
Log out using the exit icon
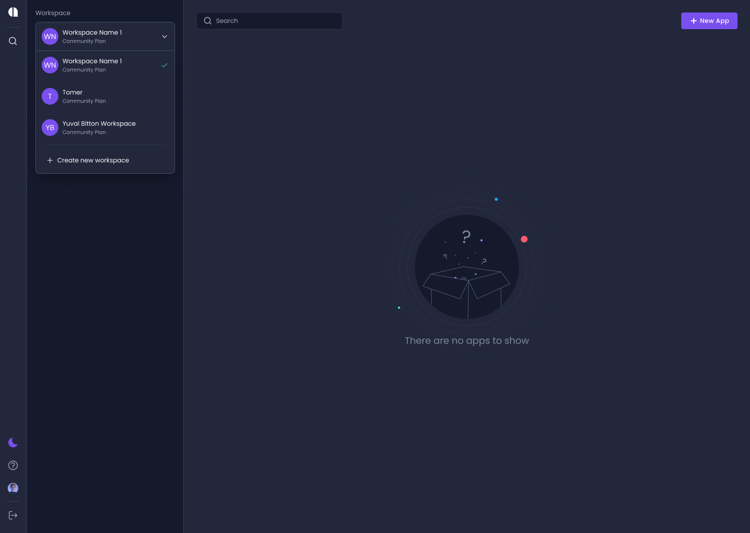pos(12,515)
